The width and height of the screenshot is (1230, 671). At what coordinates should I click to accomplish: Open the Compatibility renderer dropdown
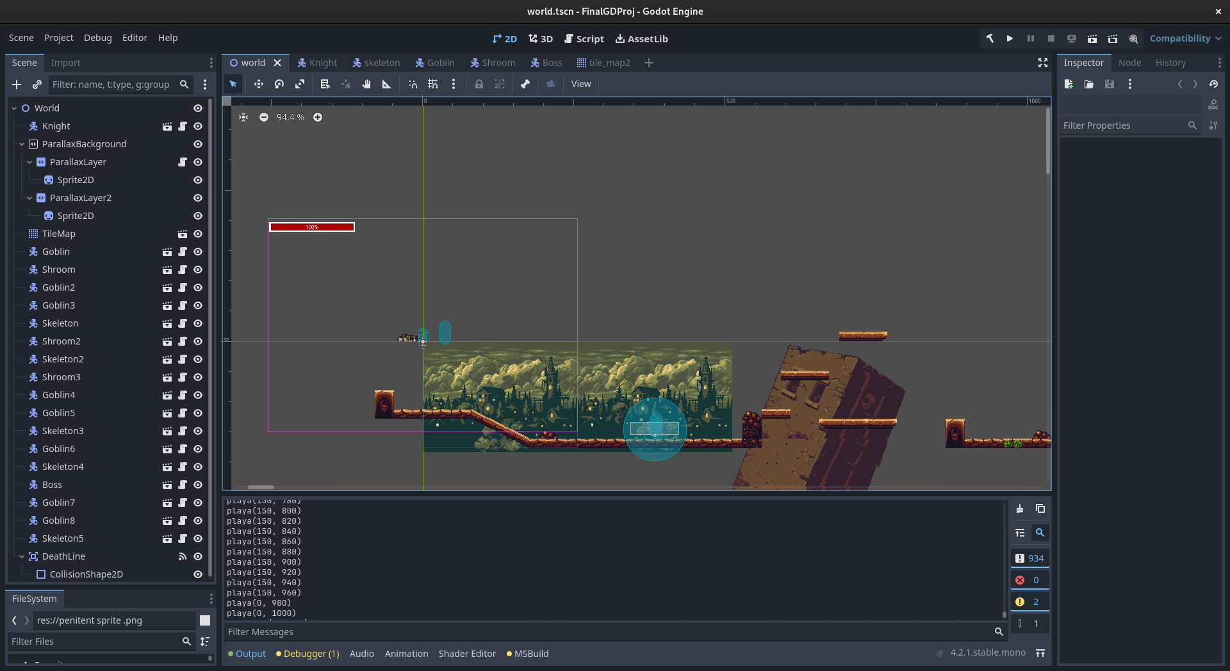pos(1184,38)
